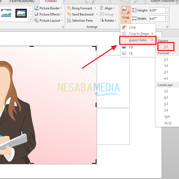Screen dimensions: 179x179
Task: Increase the Width with the up stepper
Action: (166, 17)
